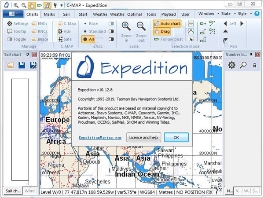Open the Playback ribbon tab
Viewport: 264px width, 198px height.
click(x=169, y=15)
